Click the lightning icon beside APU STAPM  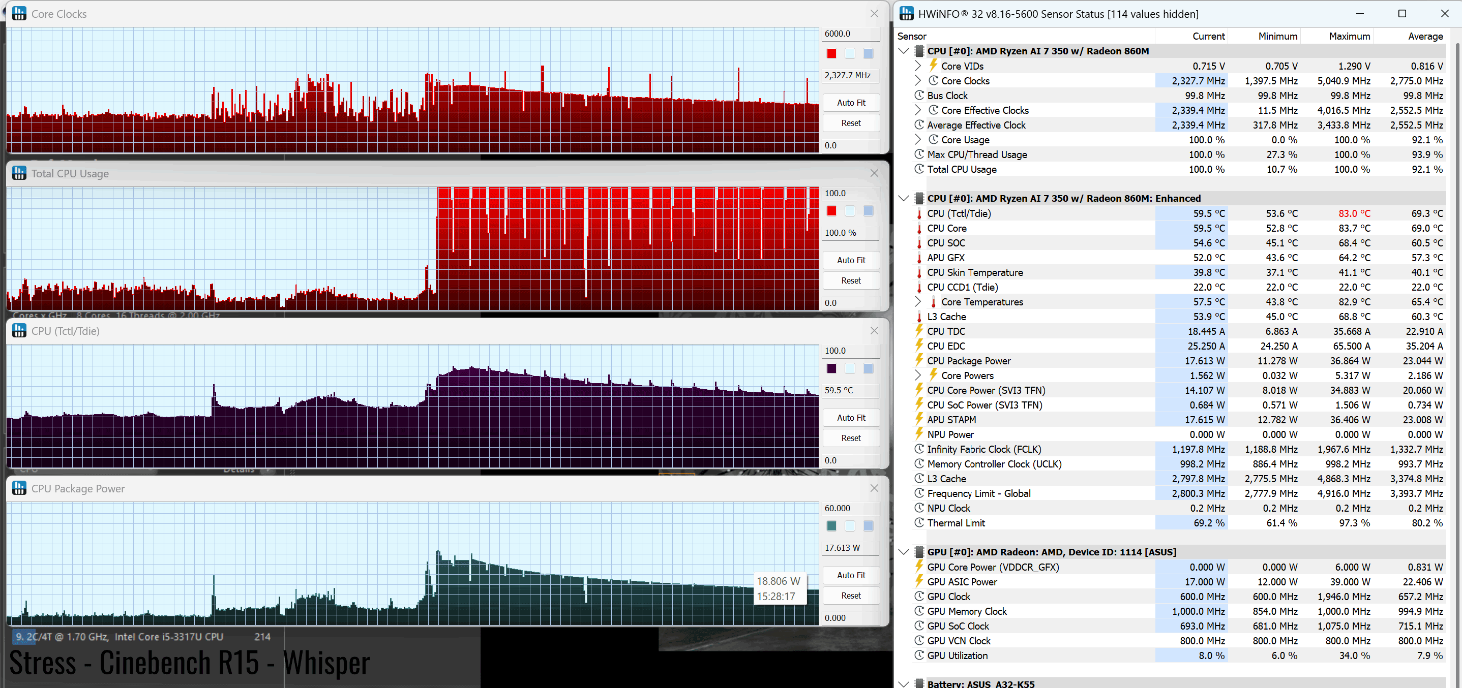point(919,419)
